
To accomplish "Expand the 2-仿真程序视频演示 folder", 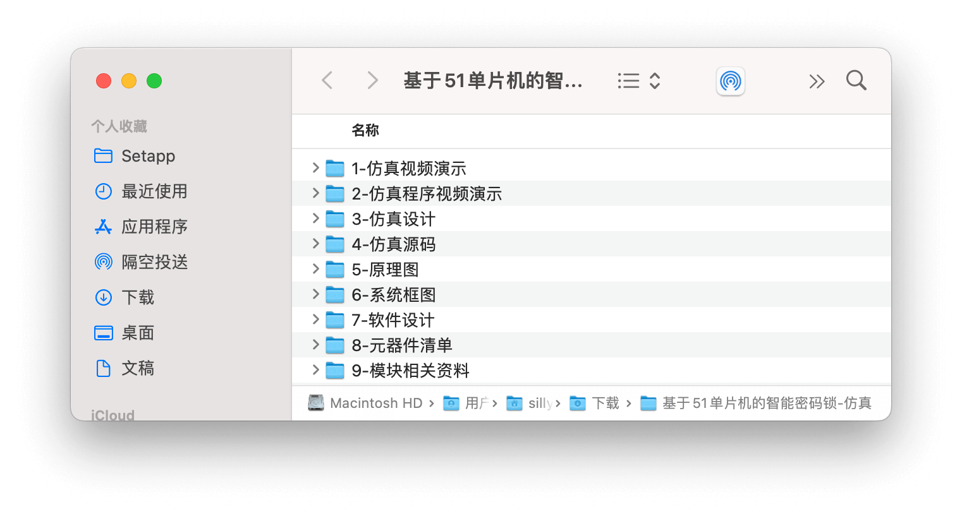I will coord(315,193).
